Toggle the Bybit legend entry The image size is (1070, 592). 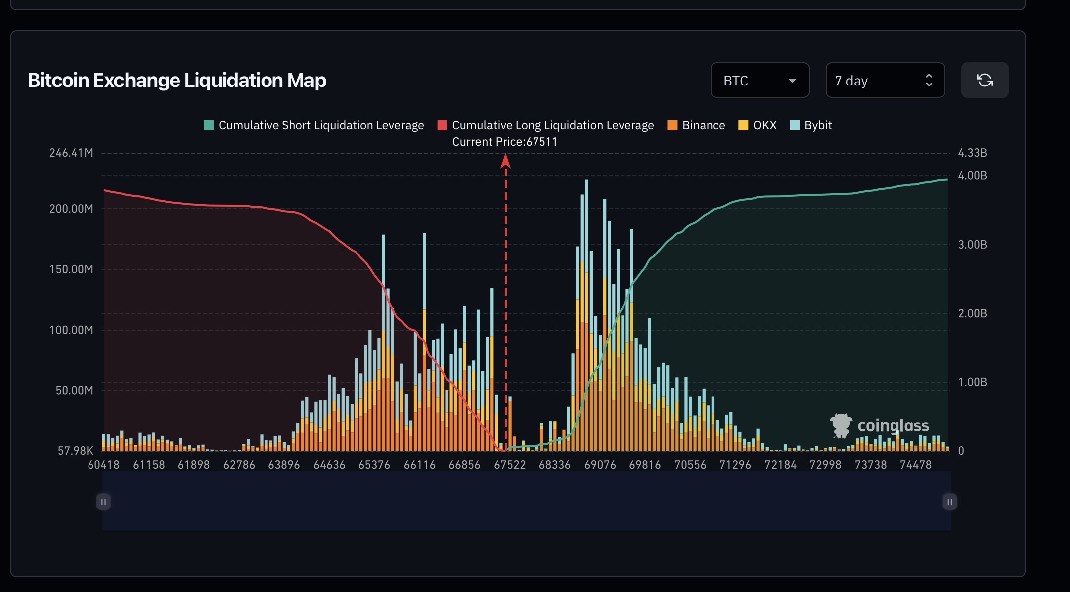tap(817, 125)
